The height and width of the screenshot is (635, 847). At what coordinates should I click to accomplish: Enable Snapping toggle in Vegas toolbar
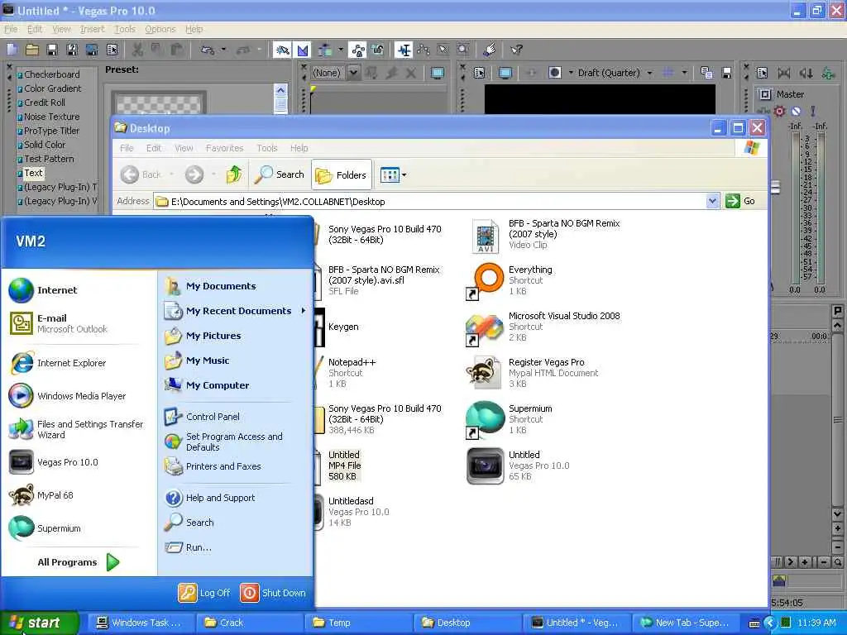(282, 50)
